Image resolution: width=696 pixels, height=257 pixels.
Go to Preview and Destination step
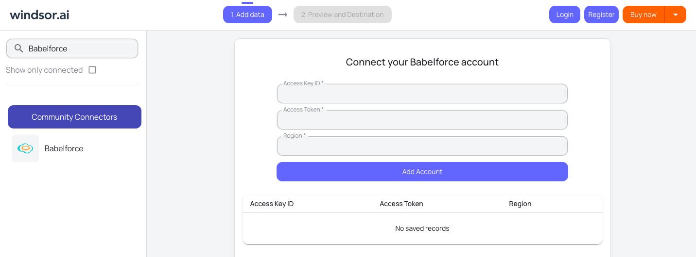coord(342,15)
